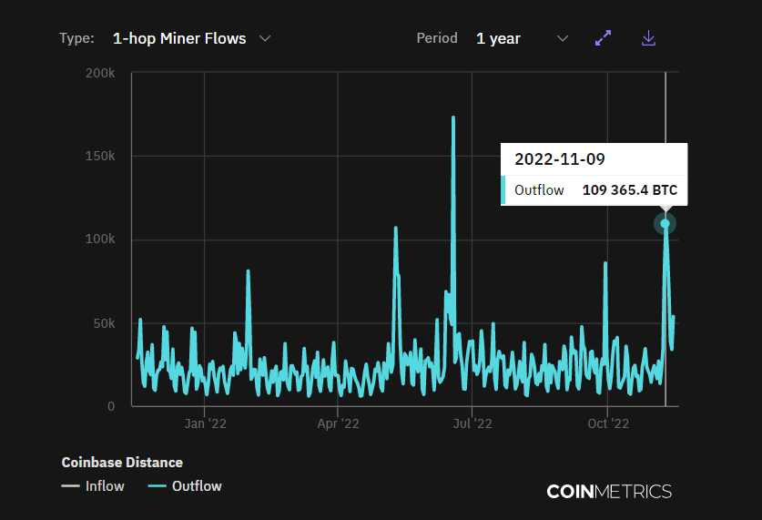762x520 pixels.
Task: Click the tooltip value 109 365.4 BTC
Action: click(630, 190)
